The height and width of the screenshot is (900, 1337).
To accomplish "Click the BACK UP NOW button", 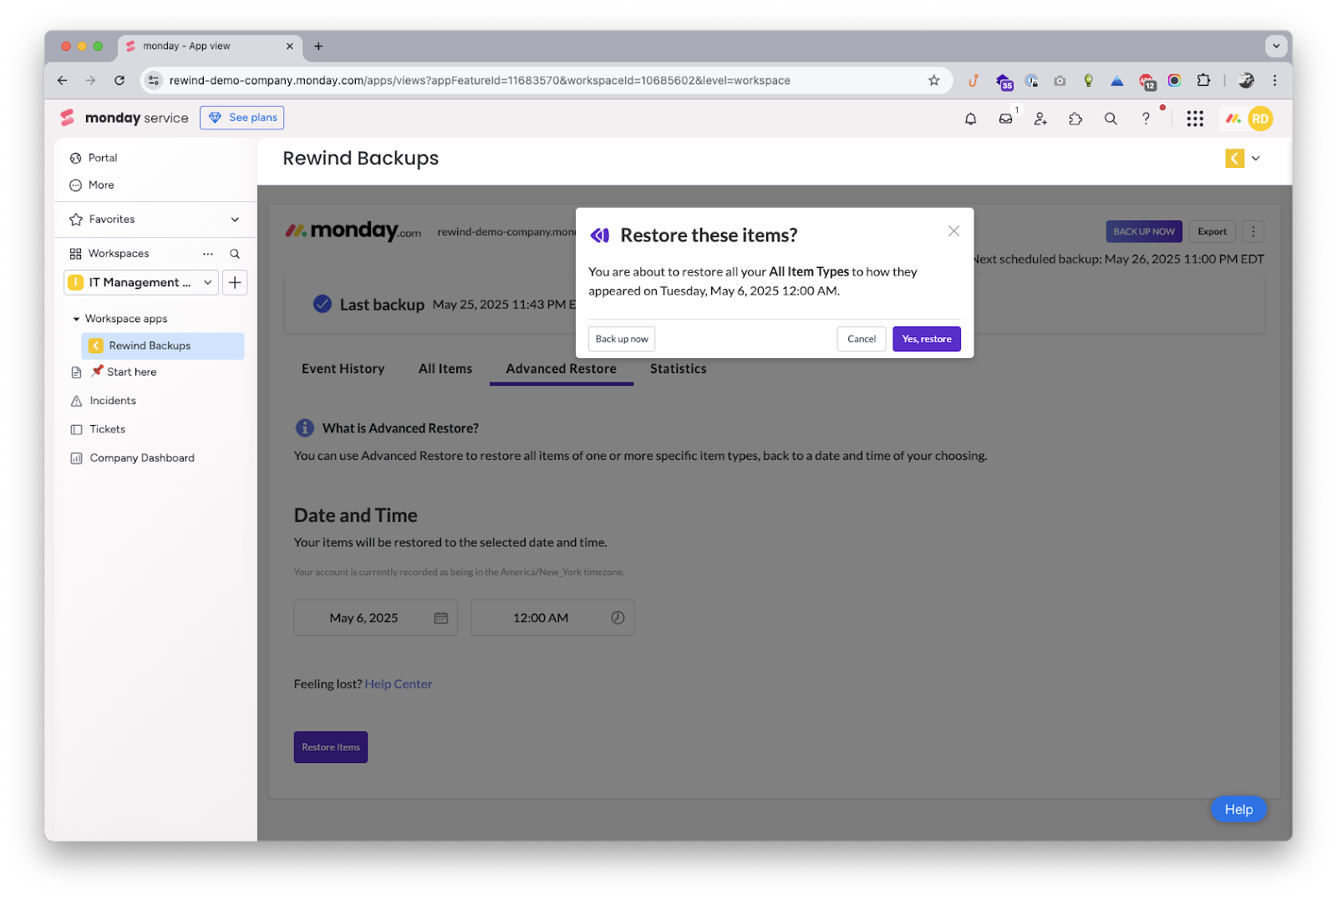I will 1143,231.
